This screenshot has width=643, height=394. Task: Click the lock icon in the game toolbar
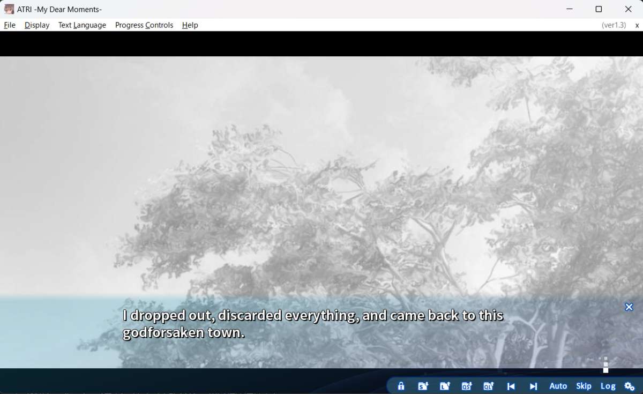tap(401, 386)
